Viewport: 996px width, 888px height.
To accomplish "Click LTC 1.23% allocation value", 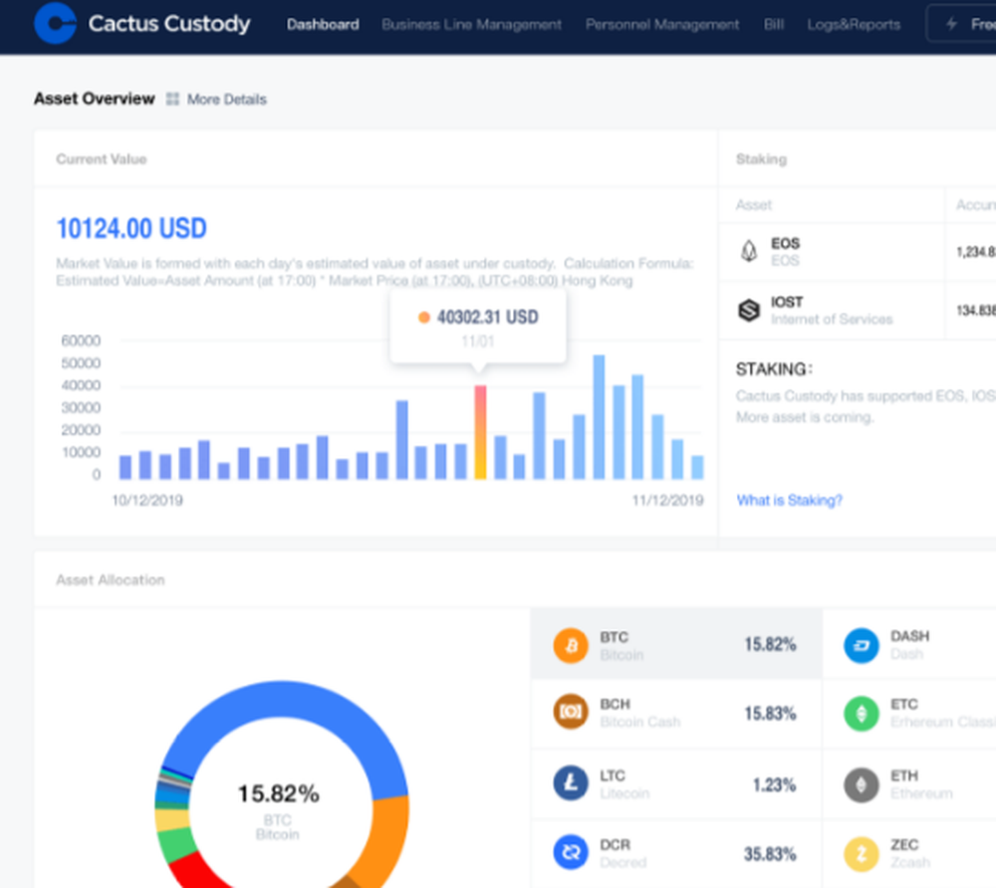I will click(x=774, y=785).
